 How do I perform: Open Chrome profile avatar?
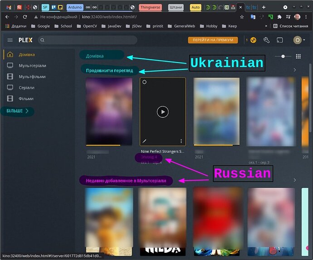(x=297, y=17)
